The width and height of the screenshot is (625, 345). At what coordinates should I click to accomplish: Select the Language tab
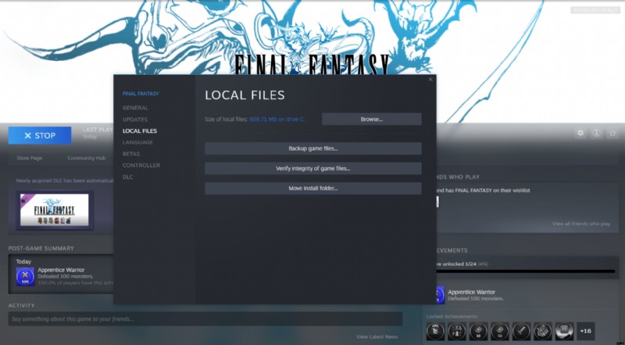(x=137, y=142)
